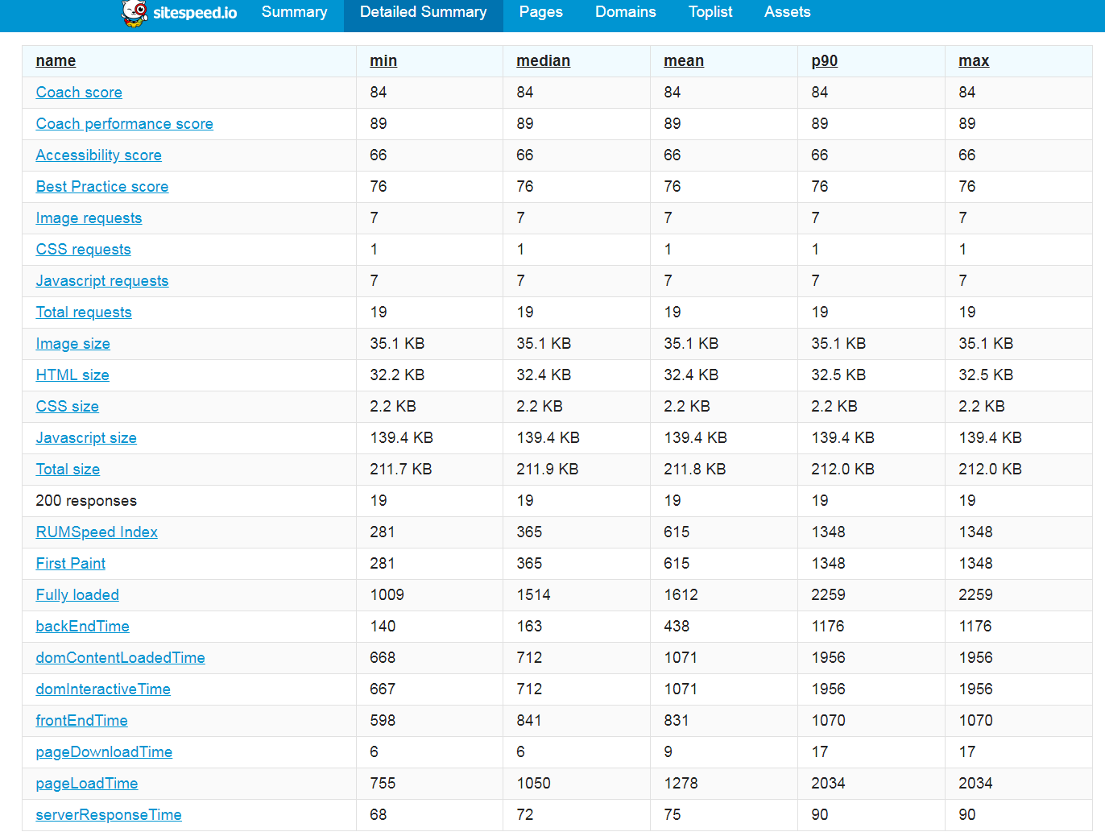Select backEndTime median value 163

click(529, 627)
